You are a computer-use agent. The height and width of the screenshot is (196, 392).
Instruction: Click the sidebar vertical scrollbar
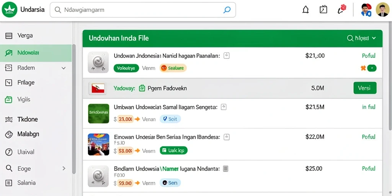(x=74, y=109)
